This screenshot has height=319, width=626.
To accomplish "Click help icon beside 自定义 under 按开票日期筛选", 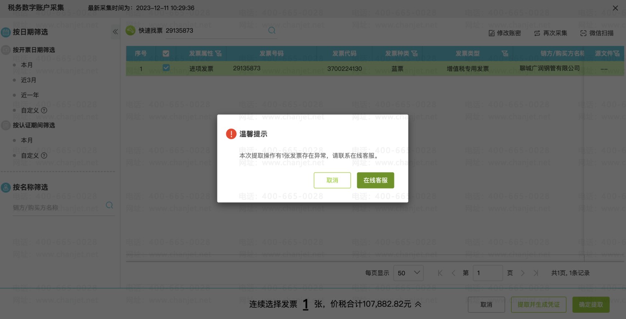I will coord(44,111).
